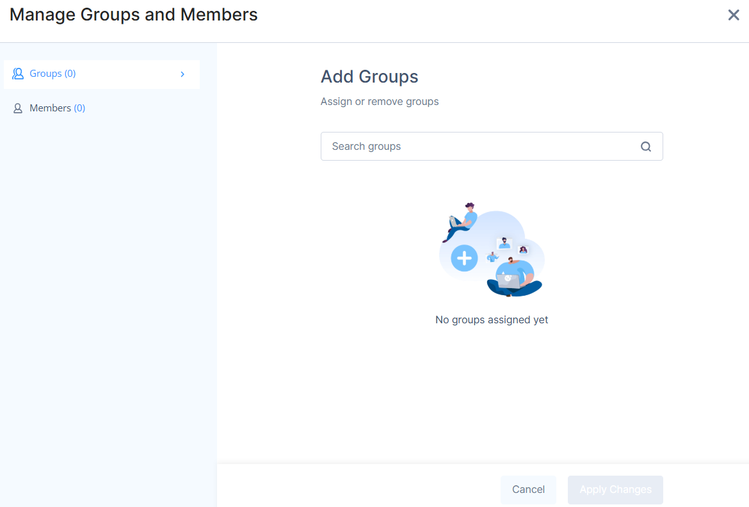Click the person sitting atop the cloud
Screen dimensions: 749x507
coord(462,220)
